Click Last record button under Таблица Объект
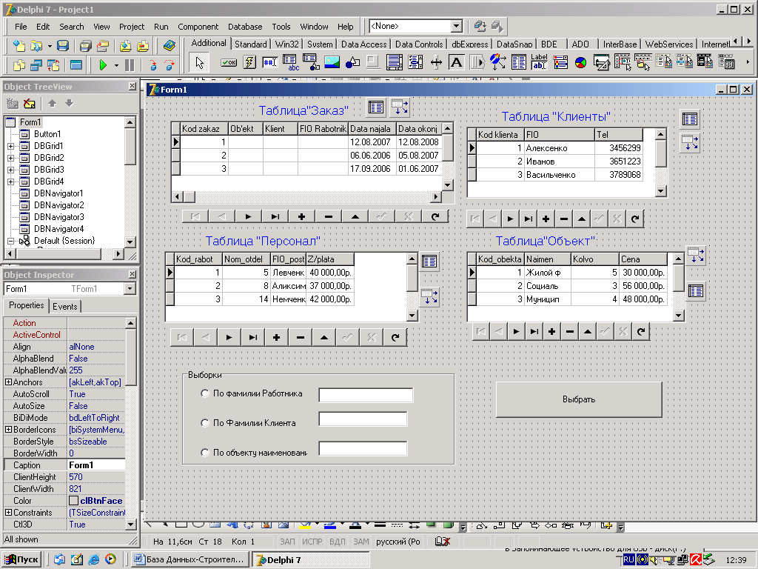This screenshot has width=758, height=569. point(534,331)
